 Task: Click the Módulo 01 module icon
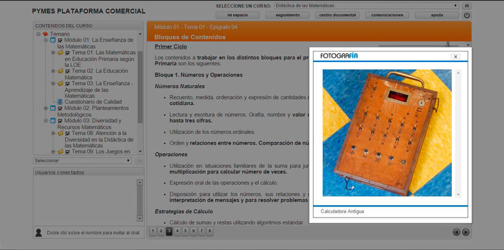click(x=53, y=40)
